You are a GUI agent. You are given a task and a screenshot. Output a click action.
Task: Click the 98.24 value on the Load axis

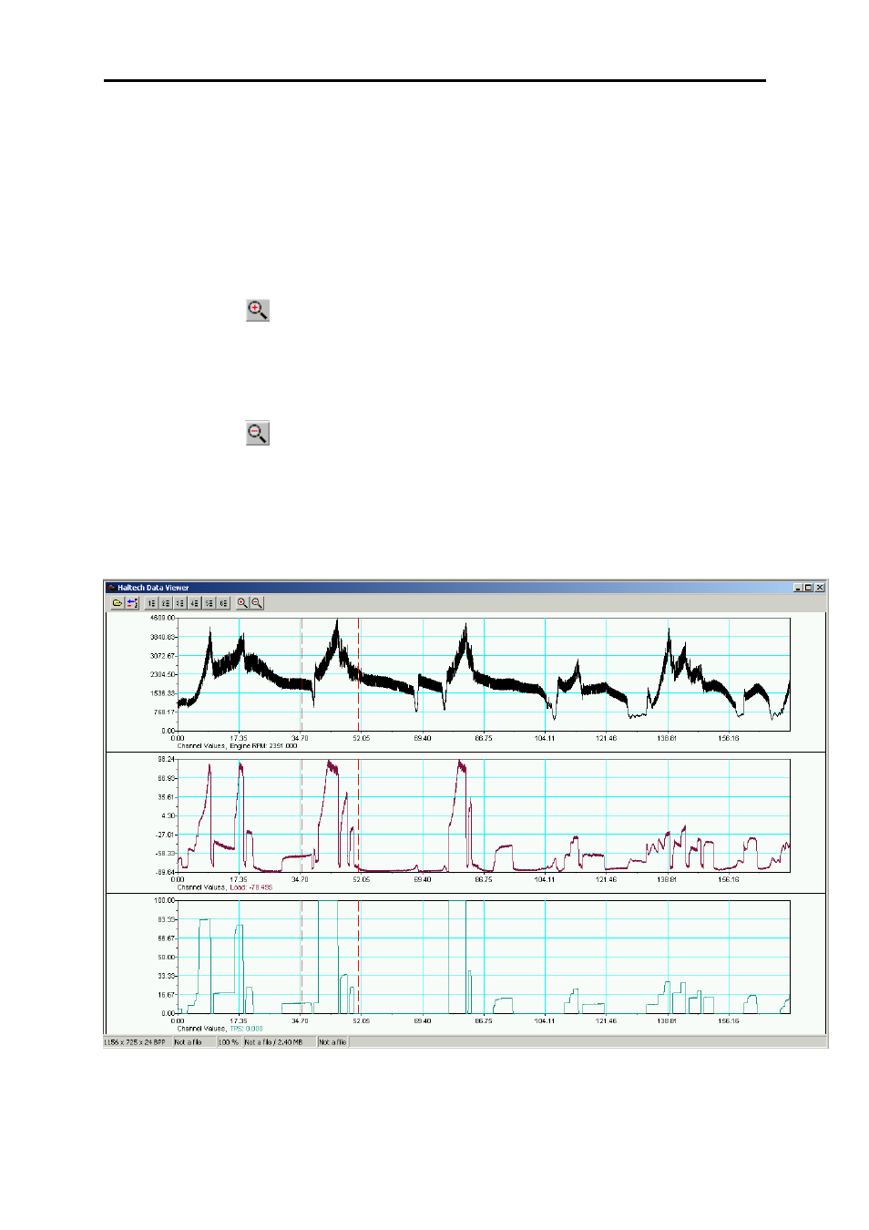167,759
